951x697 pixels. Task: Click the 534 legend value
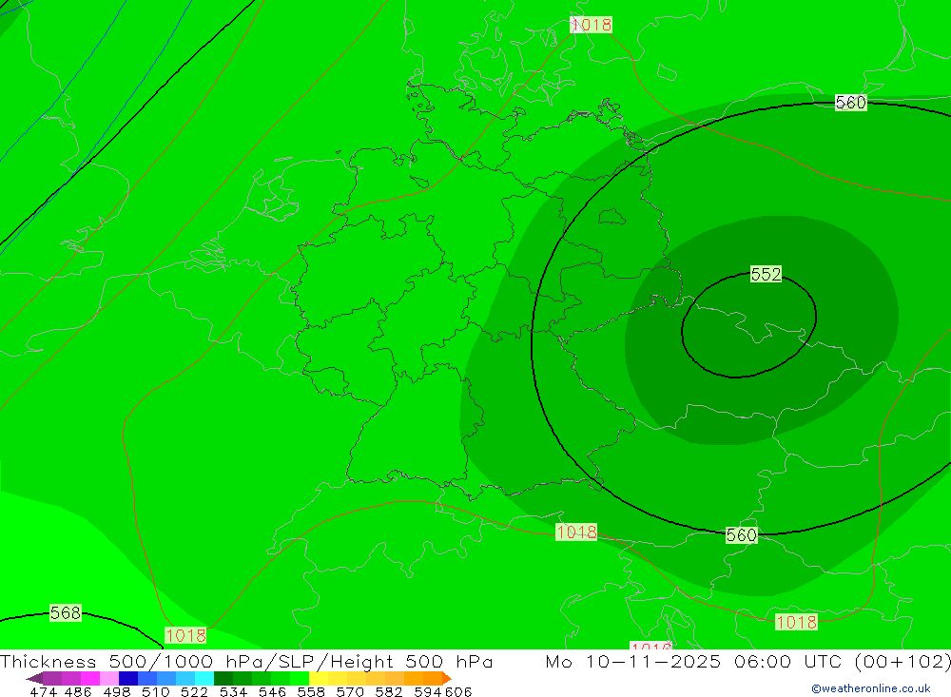click(233, 691)
